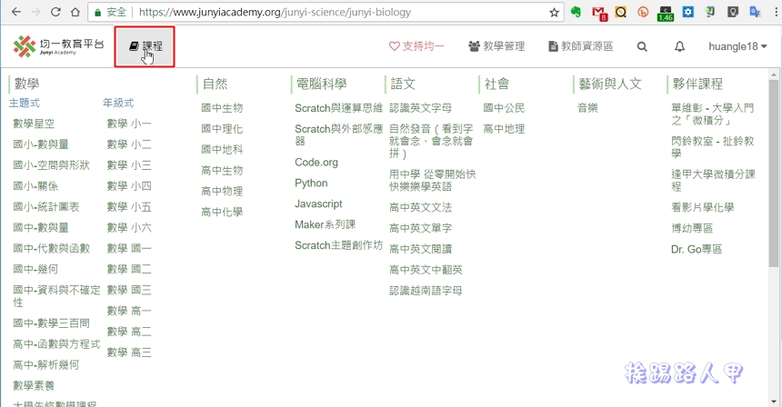Select 數學 高三 grade
This screenshot has width=782, height=407.
coord(129,352)
